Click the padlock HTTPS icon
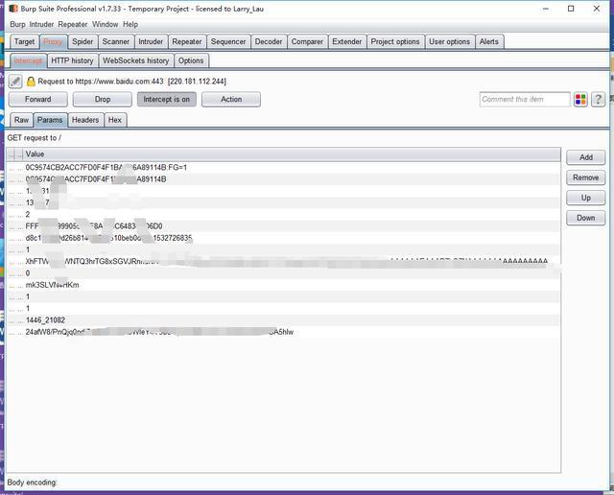 pos(31,82)
